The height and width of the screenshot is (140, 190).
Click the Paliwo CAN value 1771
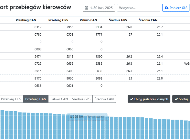pos(99,35)
